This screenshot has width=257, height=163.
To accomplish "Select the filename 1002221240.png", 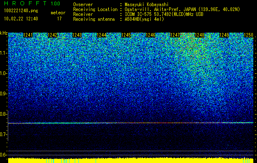I will [x=21, y=11].
